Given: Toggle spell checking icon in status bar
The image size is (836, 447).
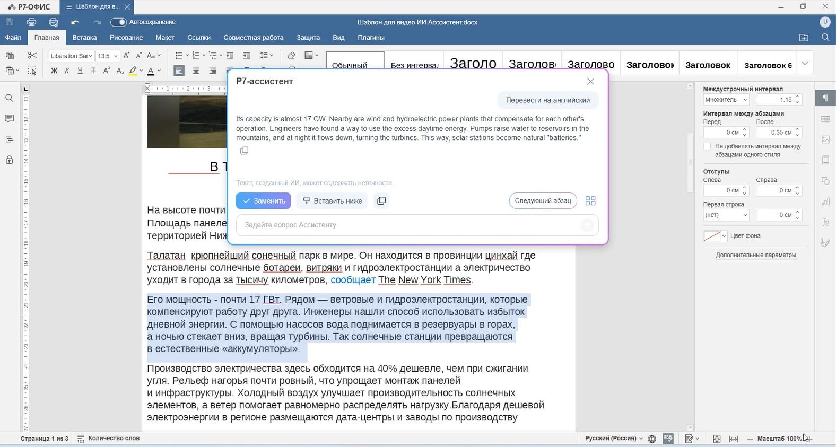Looking at the screenshot, I should (x=668, y=439).
